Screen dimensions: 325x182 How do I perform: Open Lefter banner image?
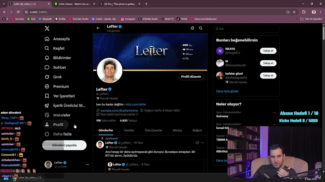coord(150,51)
